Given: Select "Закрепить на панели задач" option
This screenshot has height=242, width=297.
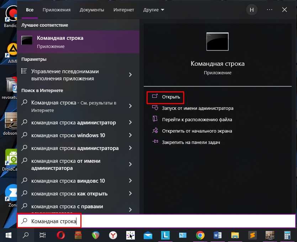Looking at the screenshot, I should 191,142.
